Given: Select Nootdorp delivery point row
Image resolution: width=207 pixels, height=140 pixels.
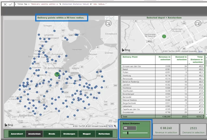Looking at the screenshot, I should (x=162, y=88).
